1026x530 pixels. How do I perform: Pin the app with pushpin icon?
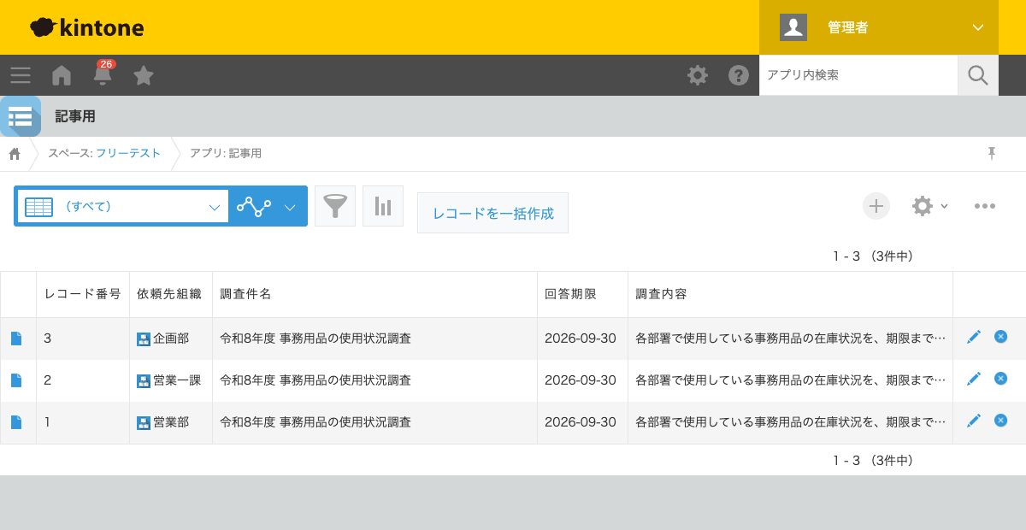click(x=992, y=153)
